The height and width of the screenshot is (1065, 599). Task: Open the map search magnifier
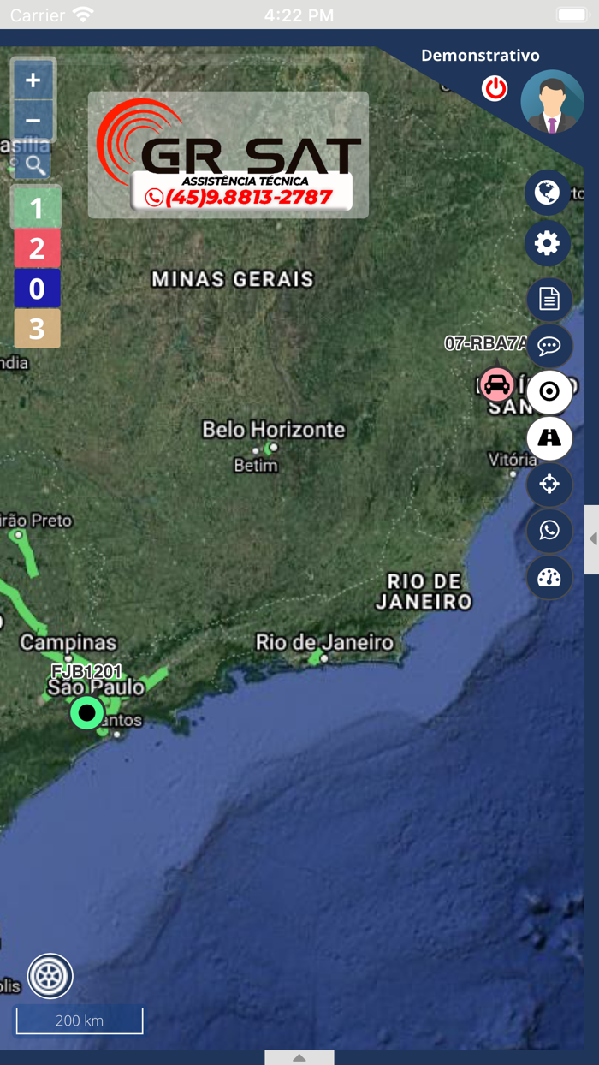(34, 164)
